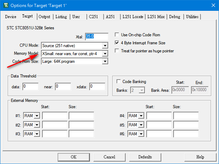The height and width of the screenshot is (164, 219).
Task: Click external memory #4 Start field
Action: click(159, 115)
